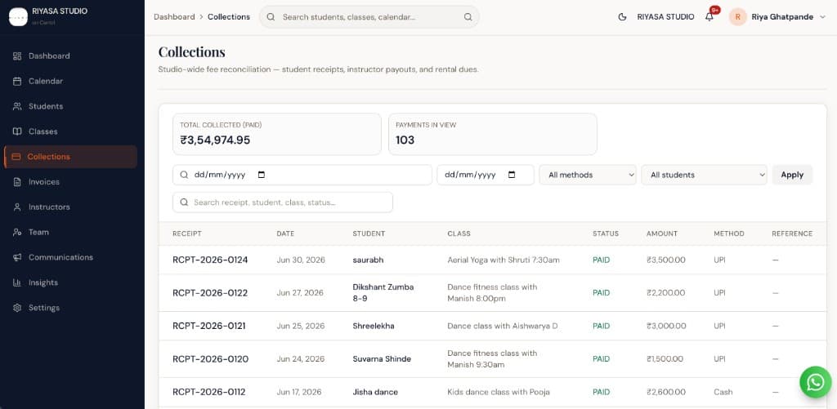This screenshot has height=409, width=837.
Task: Open the WhatsApp chat button
Action: 816,382
